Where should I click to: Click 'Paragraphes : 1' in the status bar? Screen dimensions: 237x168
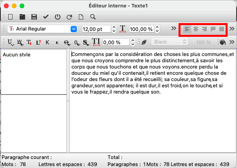tap(127, 164)
